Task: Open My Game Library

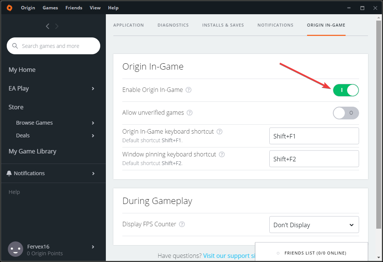Action: [x=33, y=151]
